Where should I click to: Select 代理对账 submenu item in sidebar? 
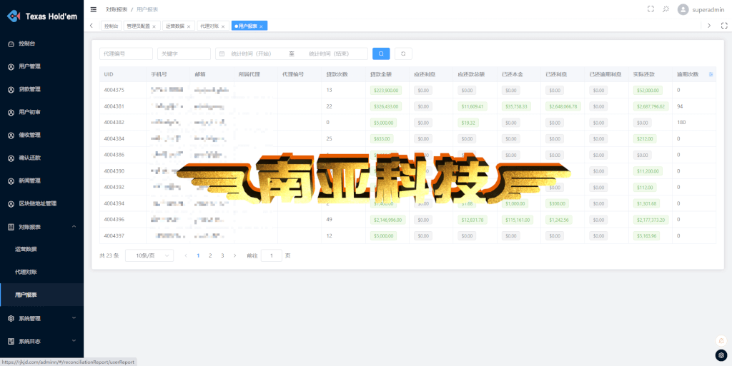(x=42, y=272)
